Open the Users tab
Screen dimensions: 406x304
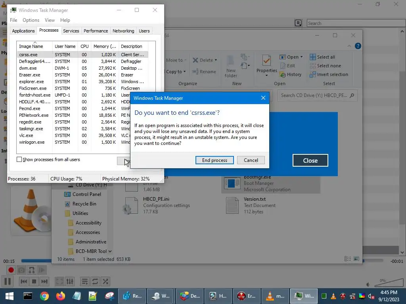144,31
